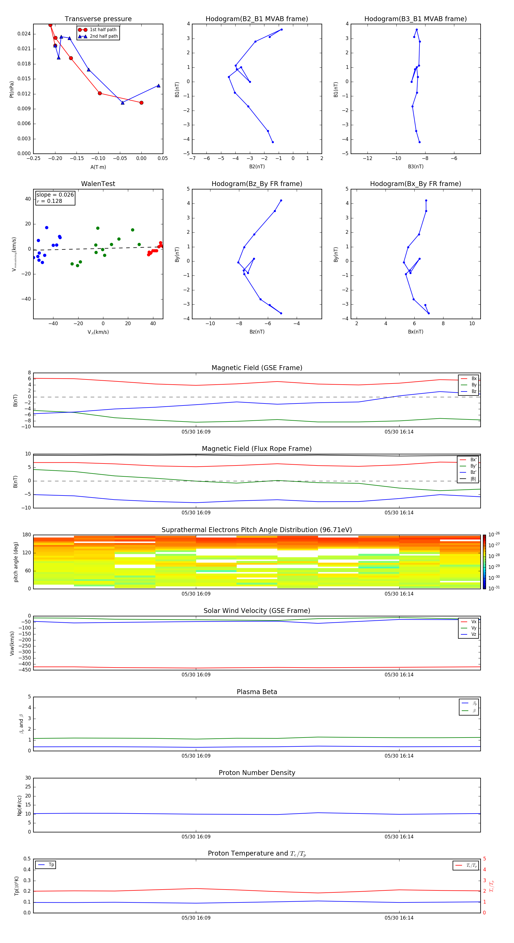Screen dimensions: 514x943
Task: Click the "β_p and β" y-axis label
Action: point(21,724)
